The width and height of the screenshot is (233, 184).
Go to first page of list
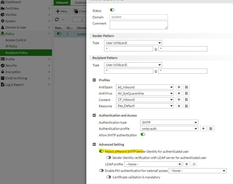(x=63, y=19)
